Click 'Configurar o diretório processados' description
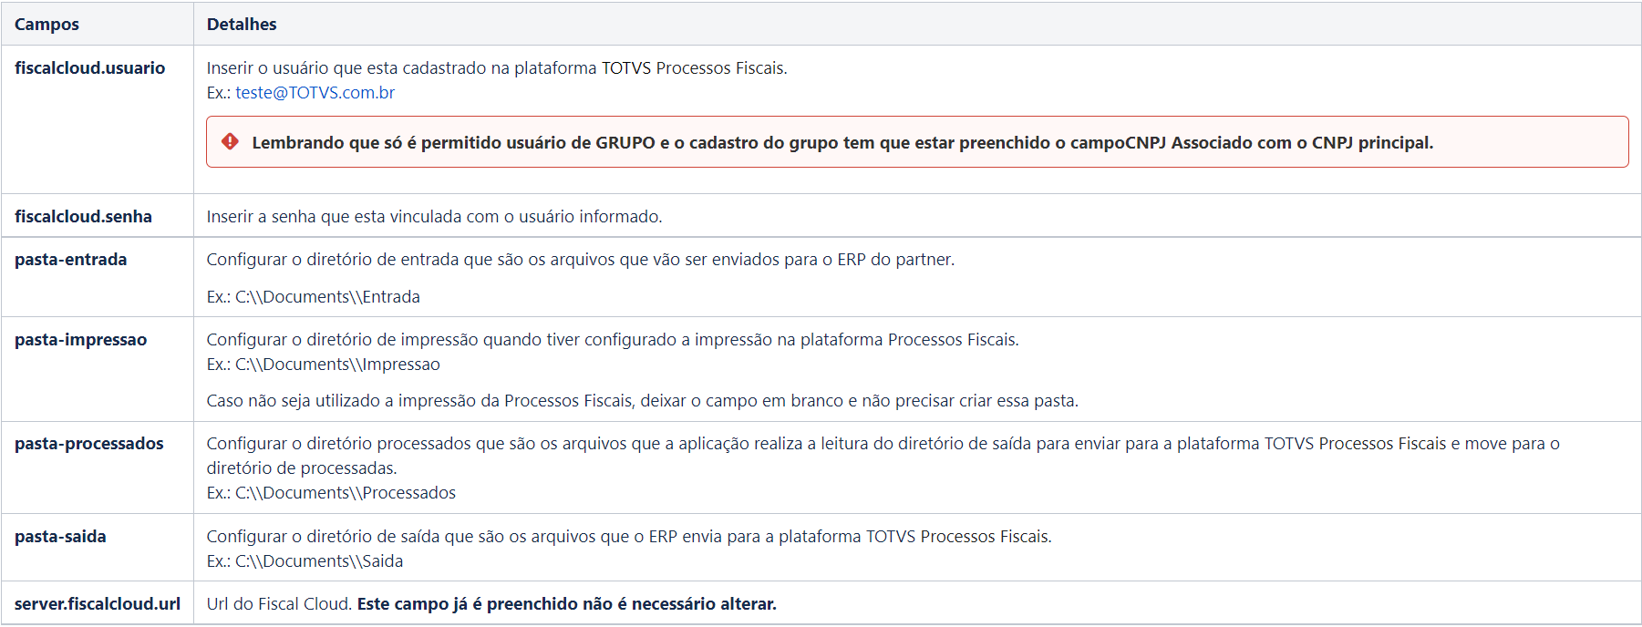This screenshot has height=627, width=1642. 883,456
